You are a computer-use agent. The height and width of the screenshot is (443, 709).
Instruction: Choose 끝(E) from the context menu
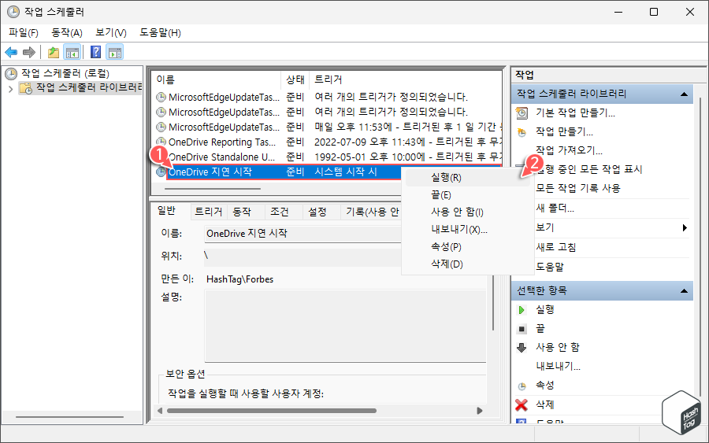(467, 195)
